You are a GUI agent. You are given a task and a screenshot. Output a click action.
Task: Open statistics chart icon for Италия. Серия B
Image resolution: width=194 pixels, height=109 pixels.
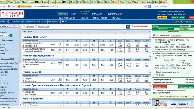click(150, 72)
